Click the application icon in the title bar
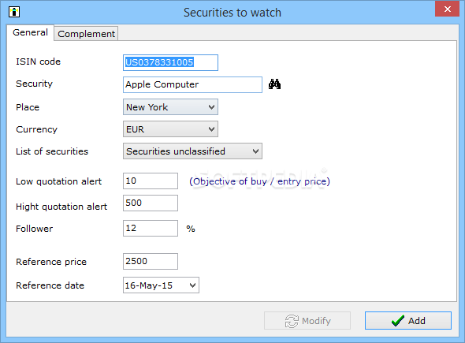 pos(14,12)
